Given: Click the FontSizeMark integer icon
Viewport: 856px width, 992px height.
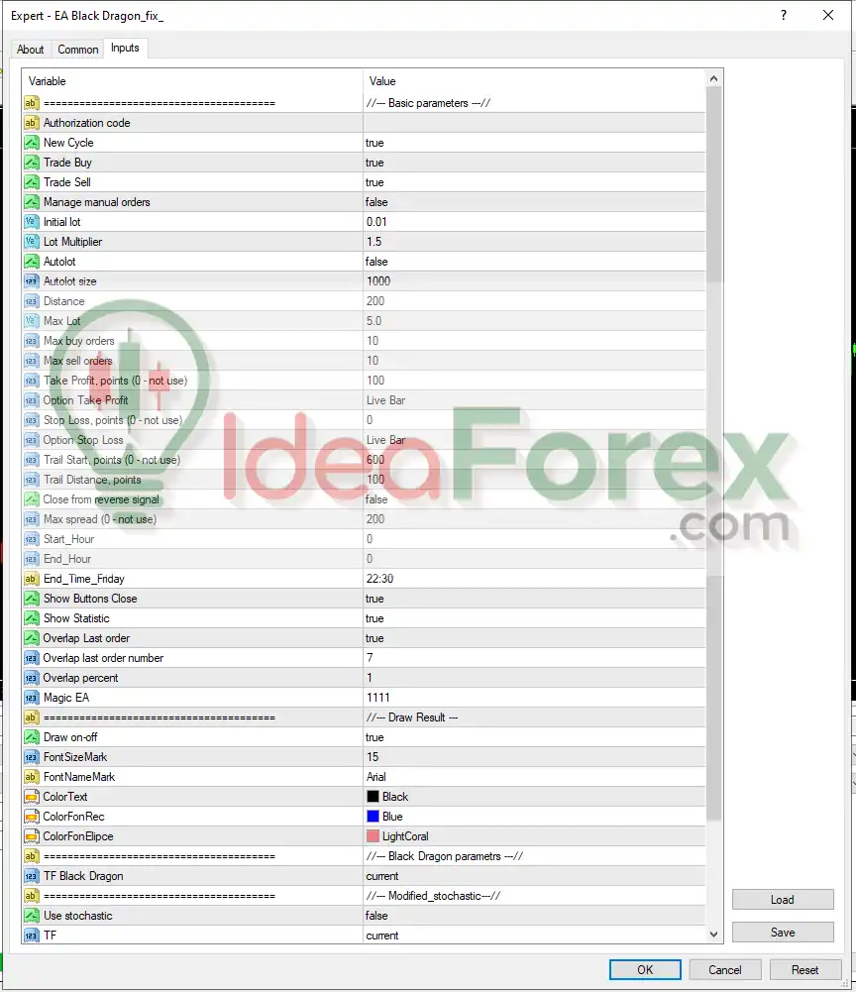Looking at the screenshot, I should pos(32,757).
